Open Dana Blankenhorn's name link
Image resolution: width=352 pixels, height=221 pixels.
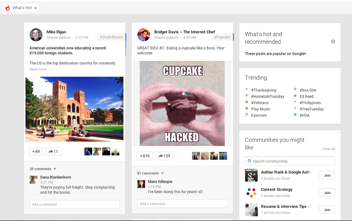point(56,177)
